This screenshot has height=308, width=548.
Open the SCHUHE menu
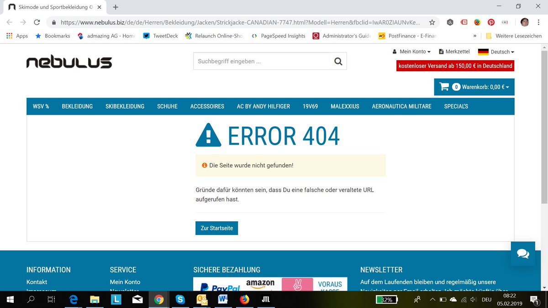pos(167,106)
